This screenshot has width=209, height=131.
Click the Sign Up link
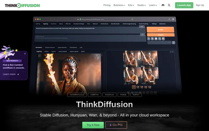coord(200,5)
